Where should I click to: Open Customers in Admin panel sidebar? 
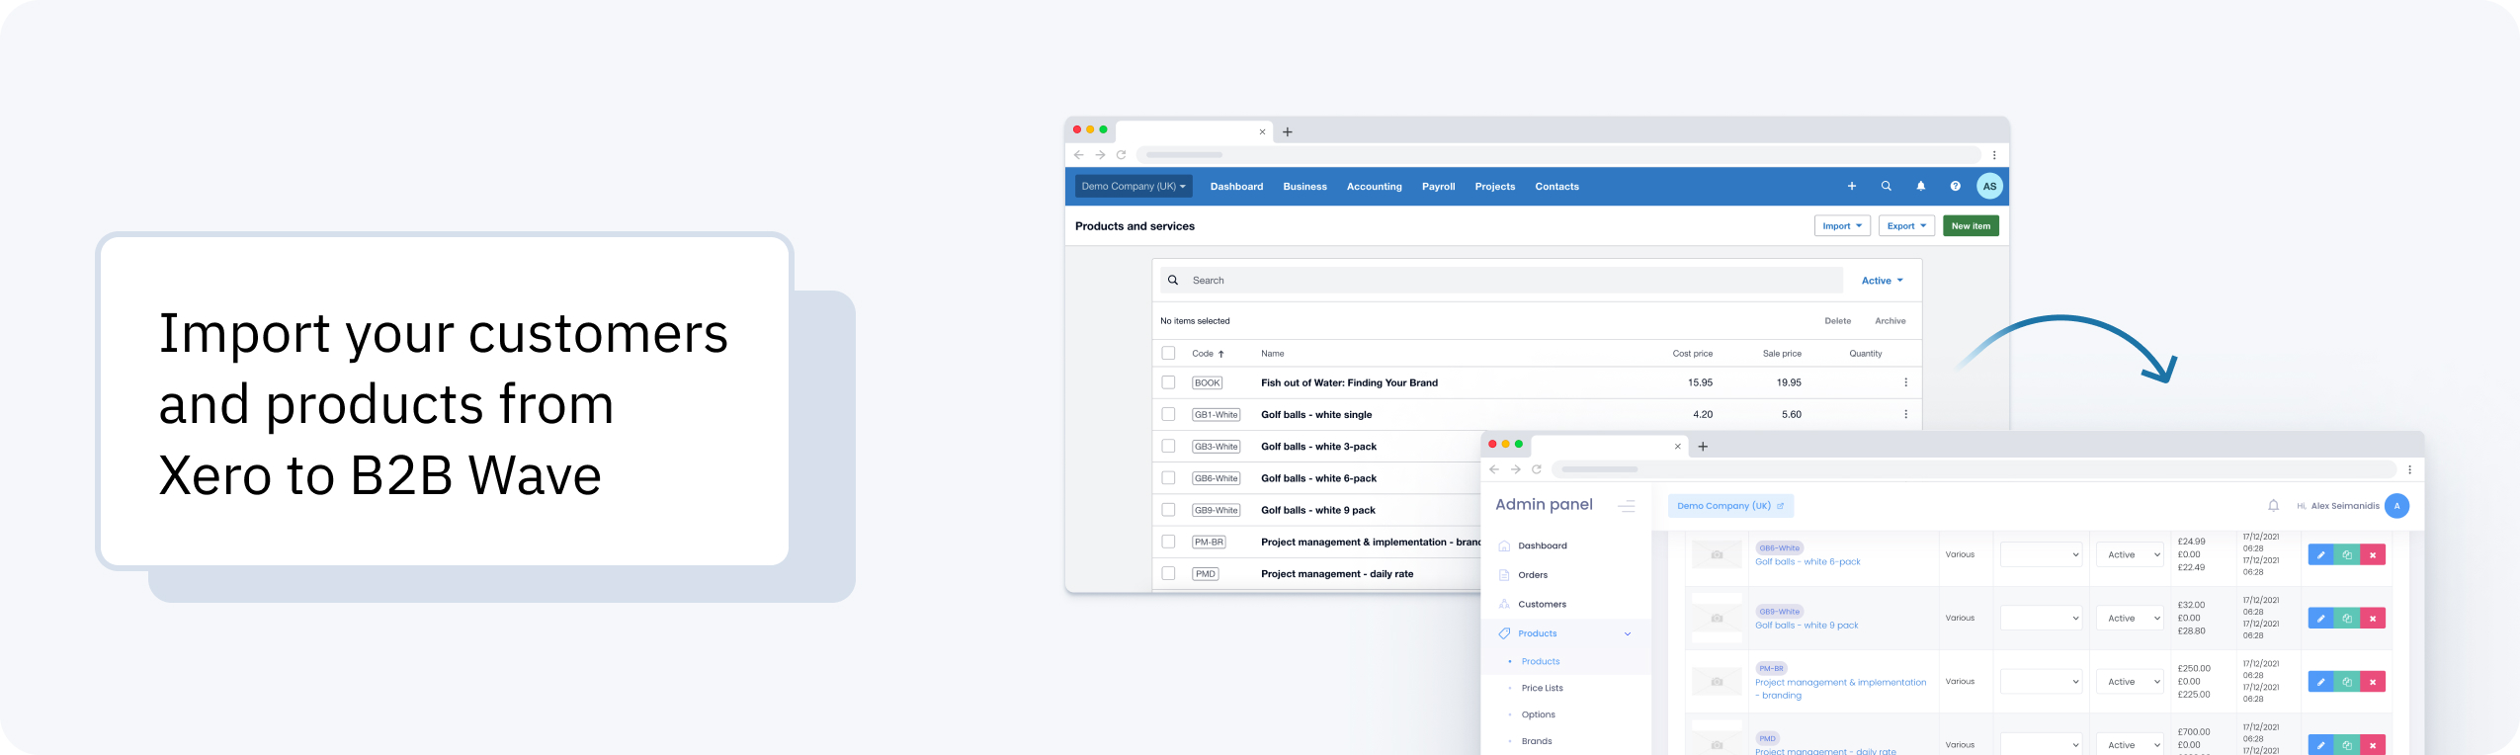click(1542, 605)
